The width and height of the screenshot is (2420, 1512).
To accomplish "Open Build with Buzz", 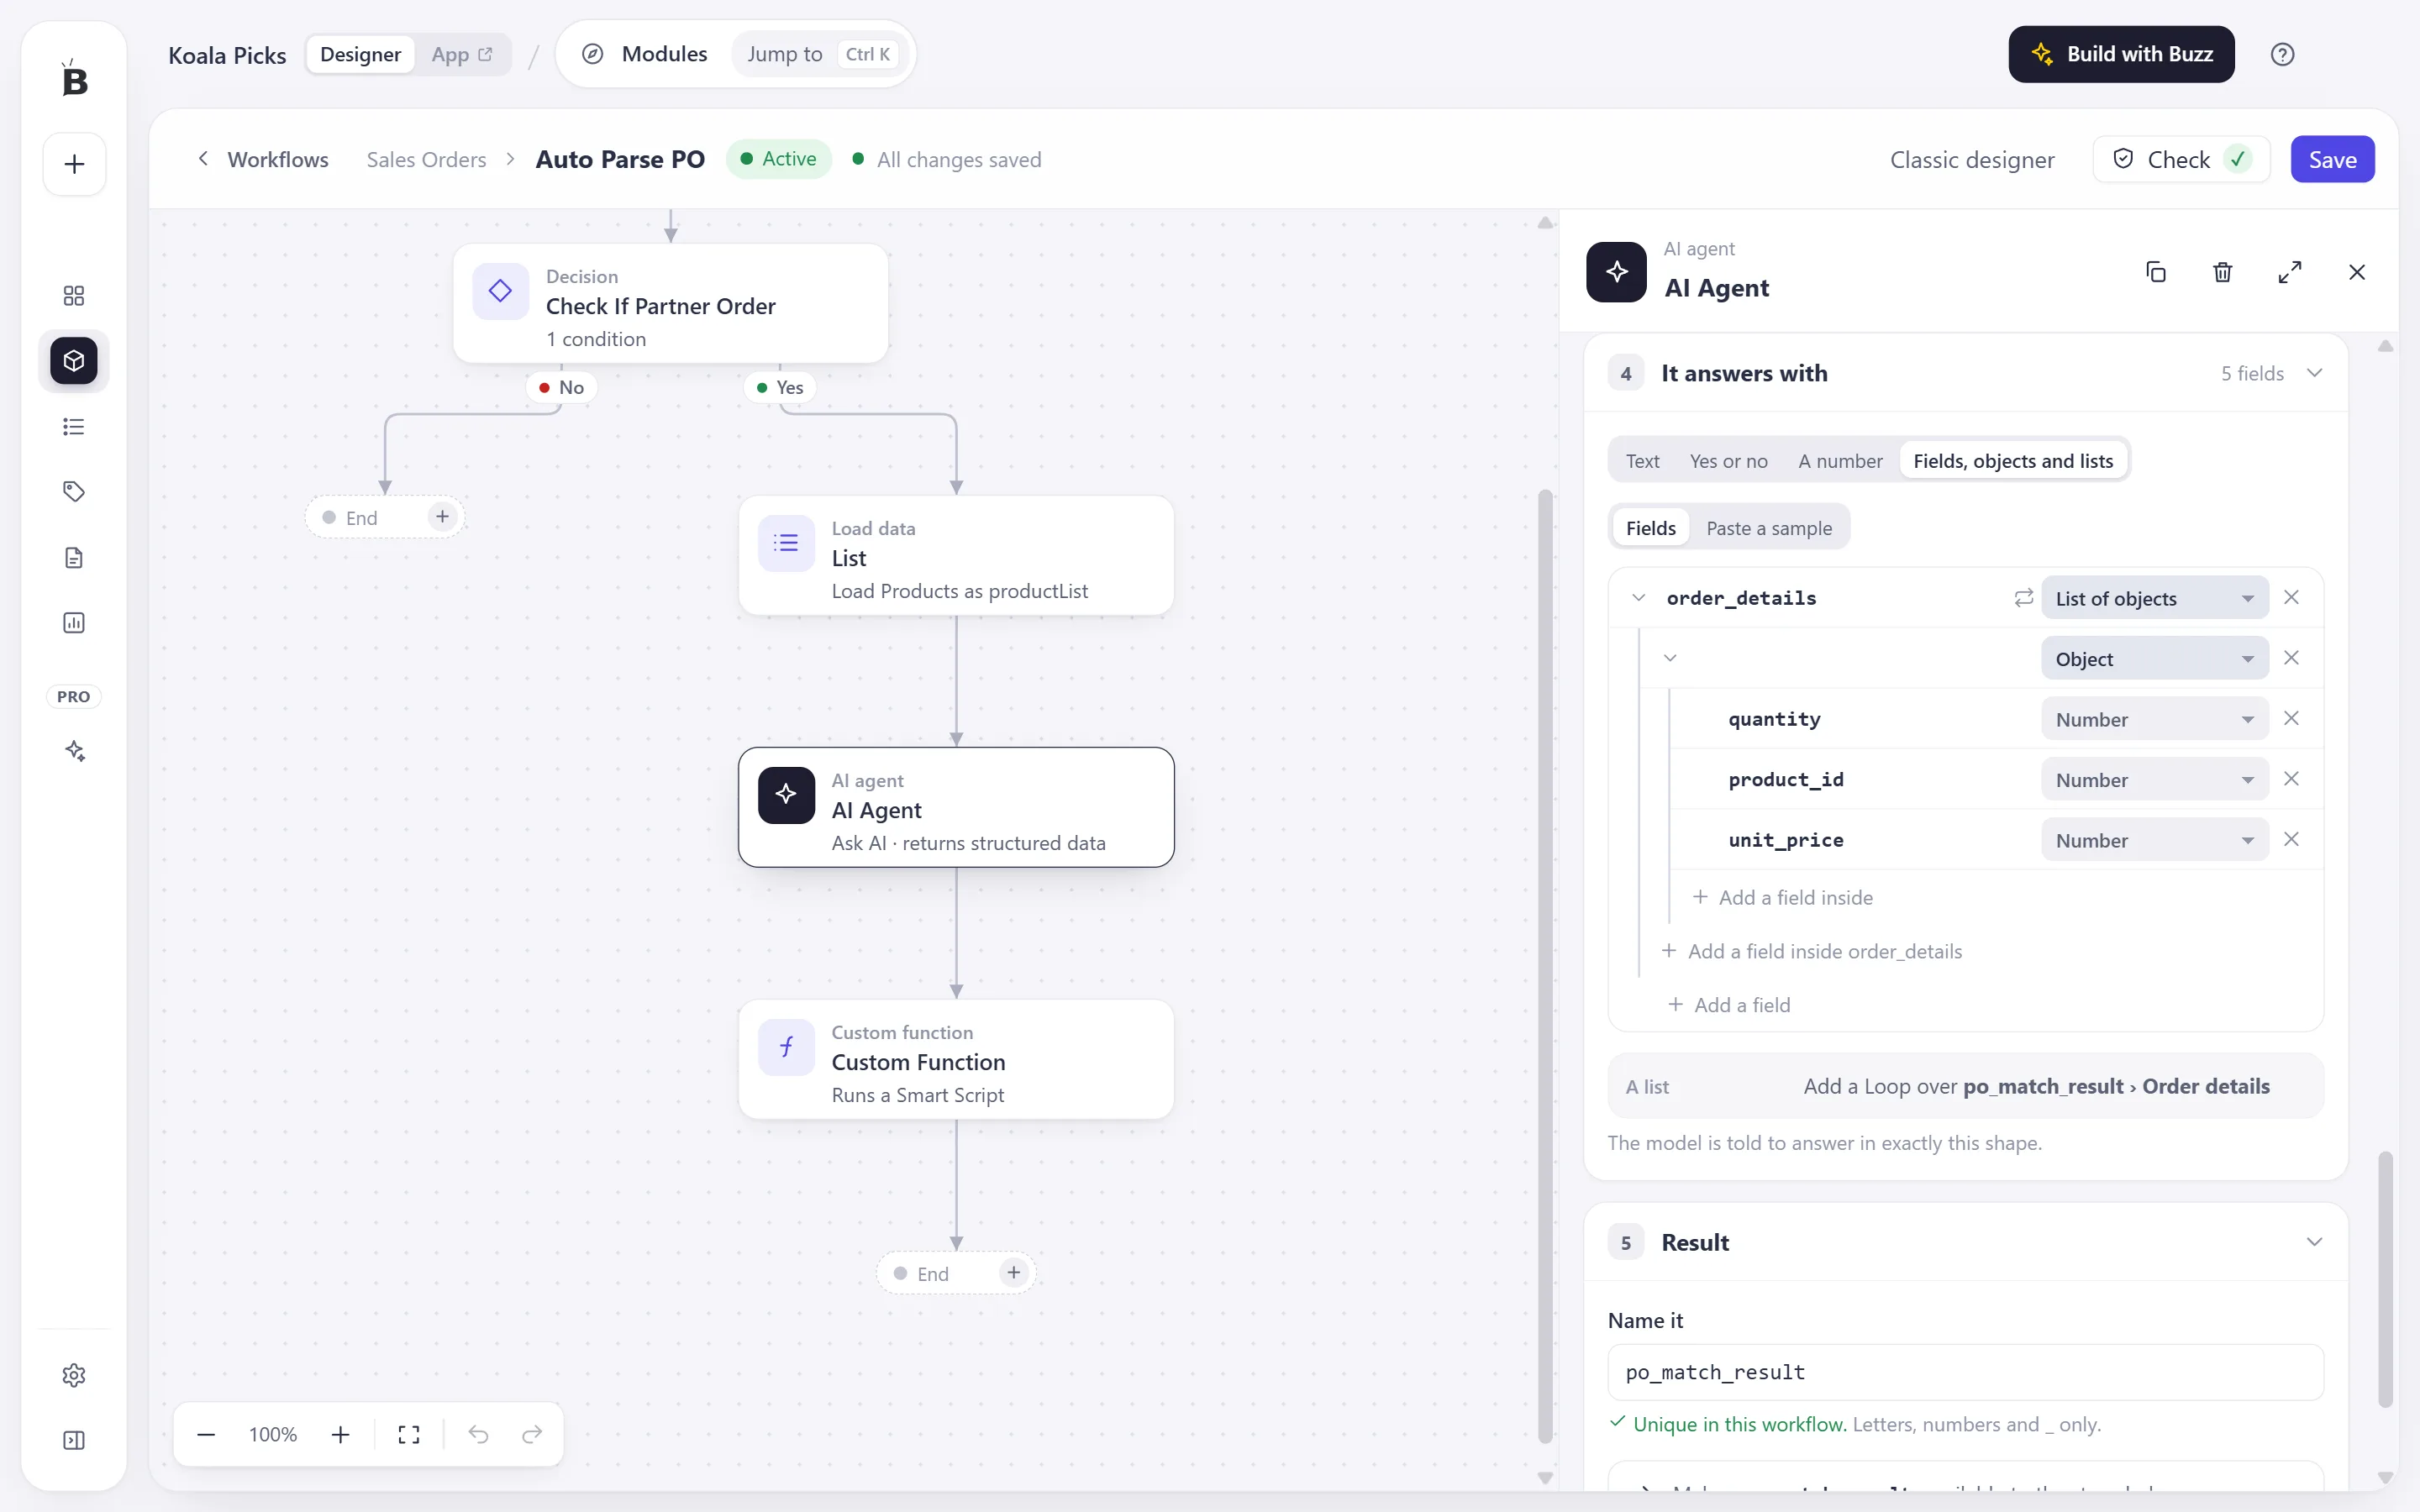I will (2121, 54).
